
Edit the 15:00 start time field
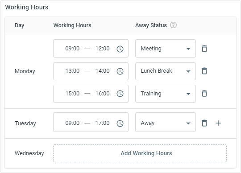(72, 94)
